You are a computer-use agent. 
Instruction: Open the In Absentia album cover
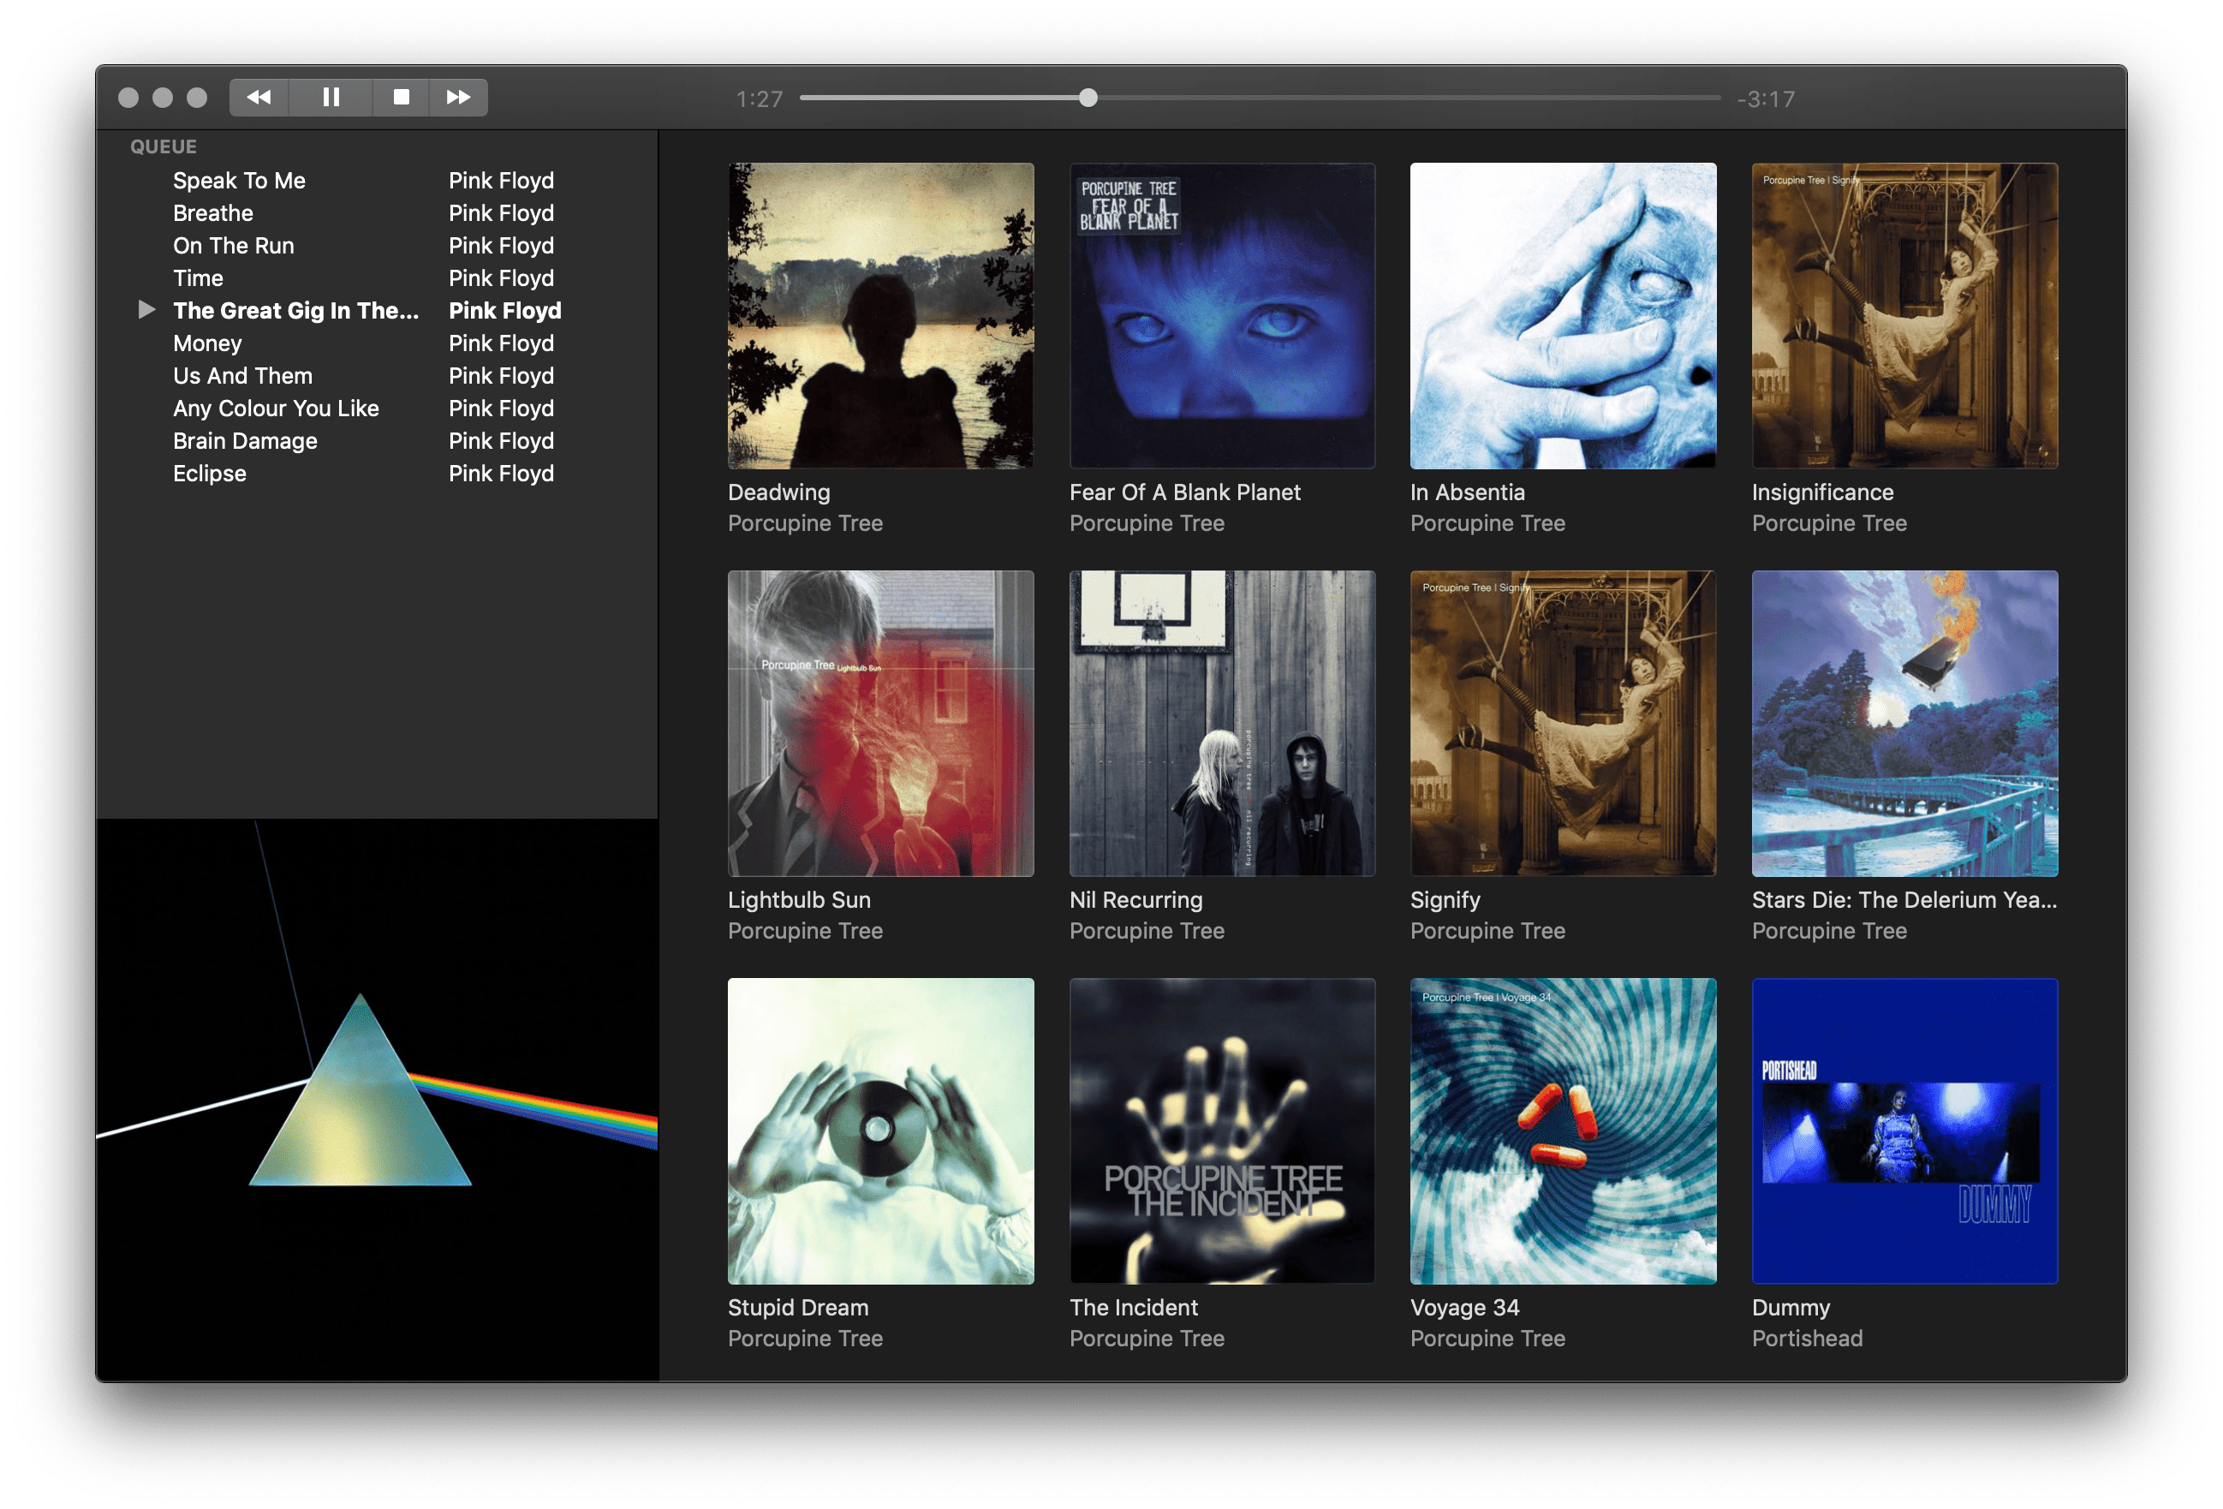click(x=1562, y=316)
